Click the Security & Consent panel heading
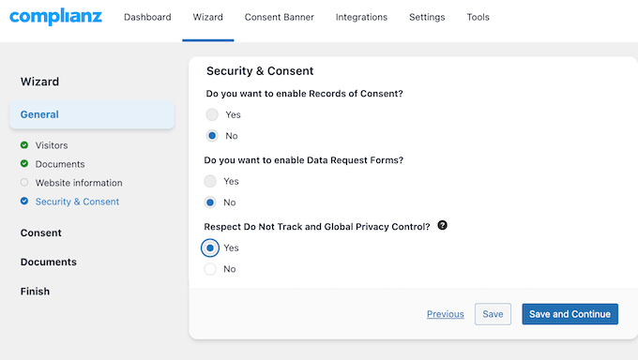The image size is (638, 360). [260, 70]
